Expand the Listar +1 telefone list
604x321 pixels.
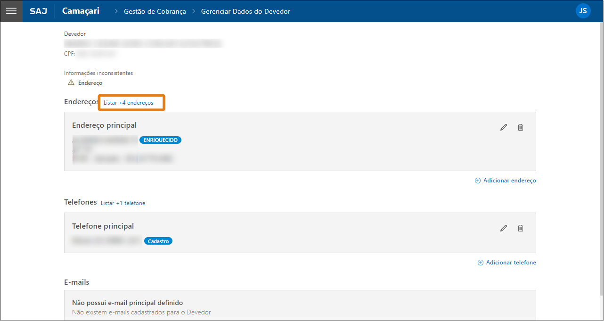[x=123, y=203]
